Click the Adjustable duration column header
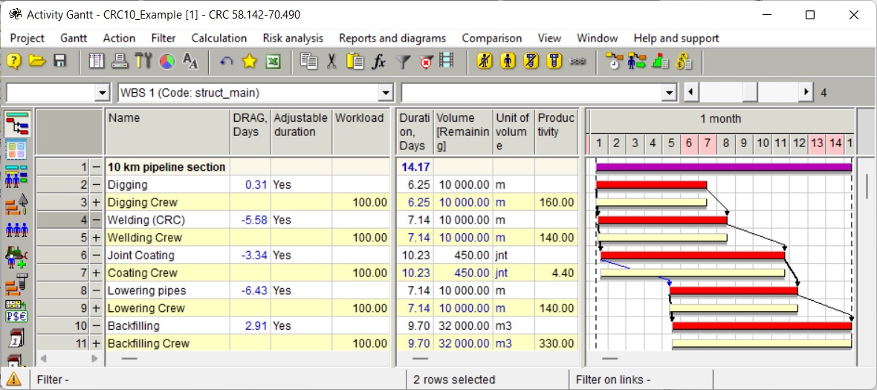Image resolution: width=877 pixels, height=390 pixels. point(302,132)
